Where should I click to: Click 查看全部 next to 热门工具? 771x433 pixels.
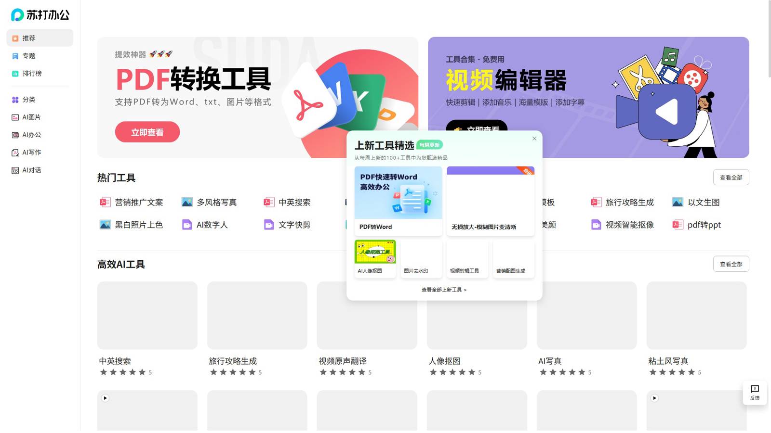731,178
